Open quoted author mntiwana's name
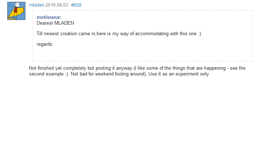This screenshot has height=167, width=267. 48,17
